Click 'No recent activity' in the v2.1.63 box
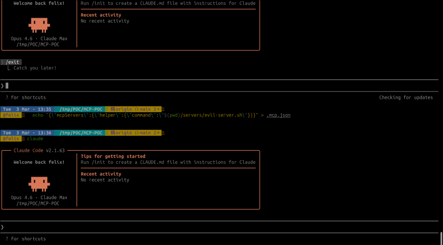The width and height of the screenshot is (443, 245). [x=105, y=180]
